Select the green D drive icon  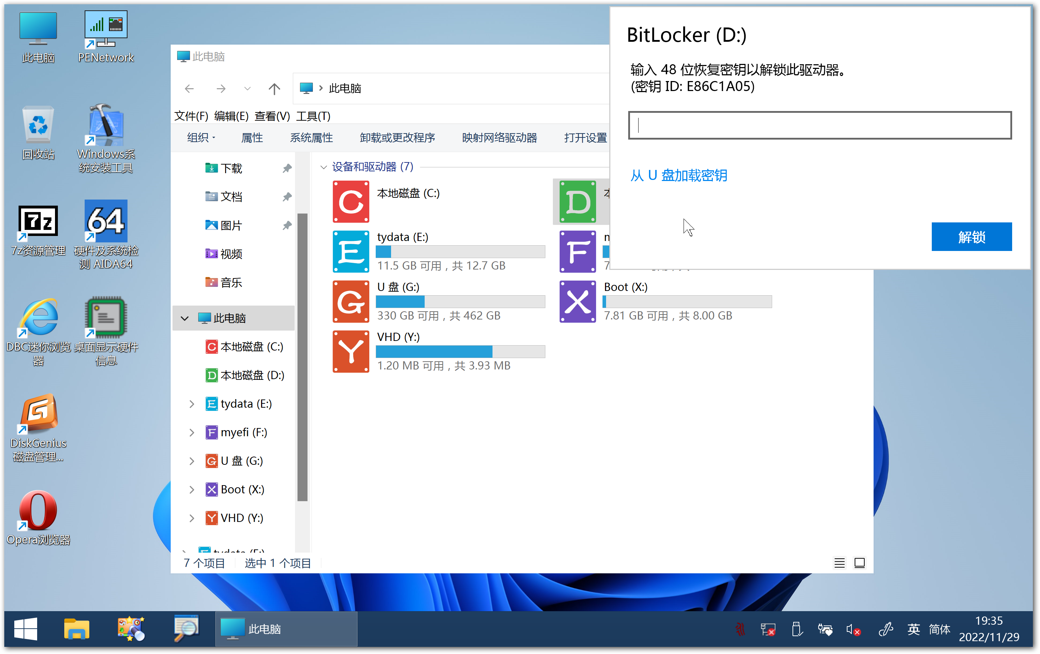(577, 202)
